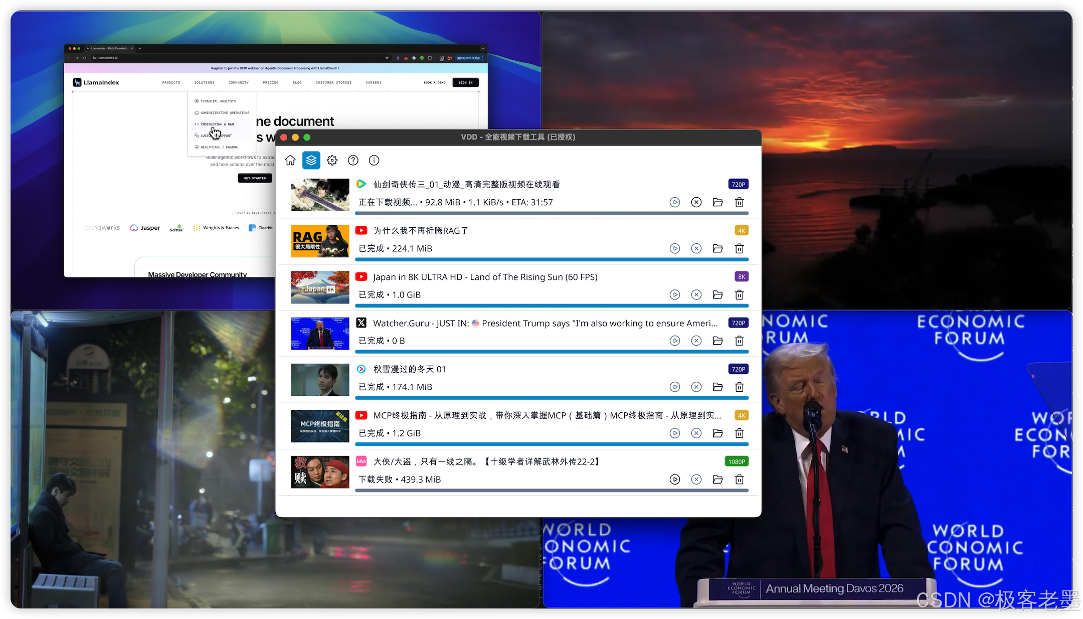Click the 仙剑奇侠传三 video thumbnail
Screen dimensions: 1083x619
click(x=320, y=195)
